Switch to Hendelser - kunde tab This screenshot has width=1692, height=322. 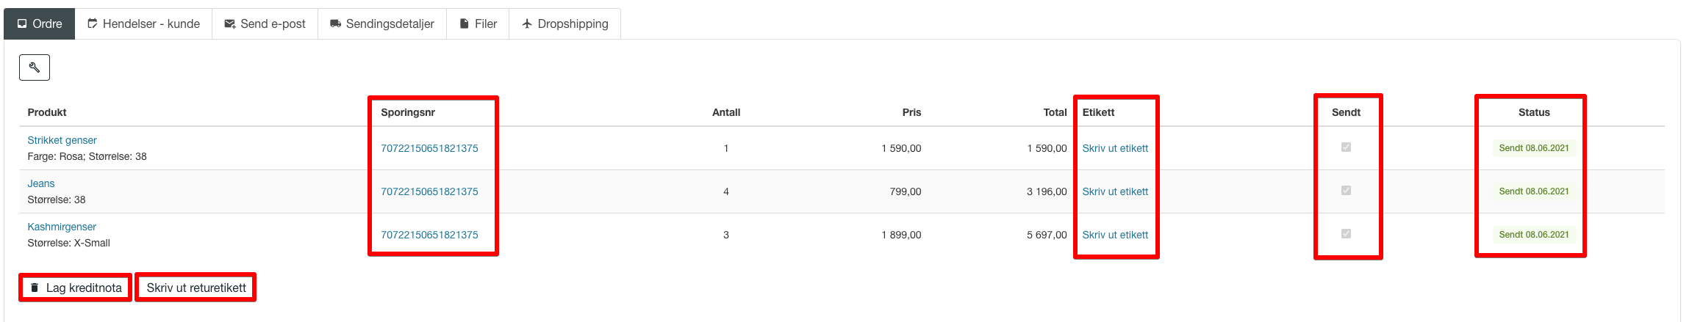(144, 23)
